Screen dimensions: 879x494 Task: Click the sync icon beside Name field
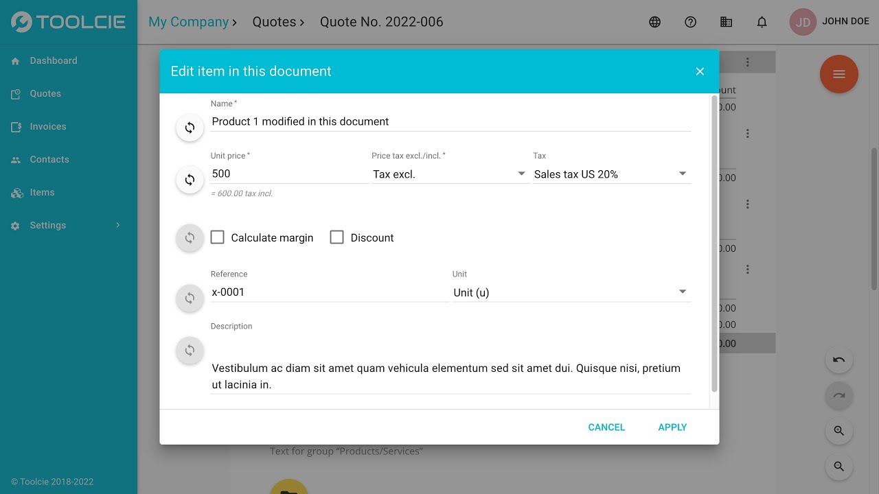click(190, 128)
